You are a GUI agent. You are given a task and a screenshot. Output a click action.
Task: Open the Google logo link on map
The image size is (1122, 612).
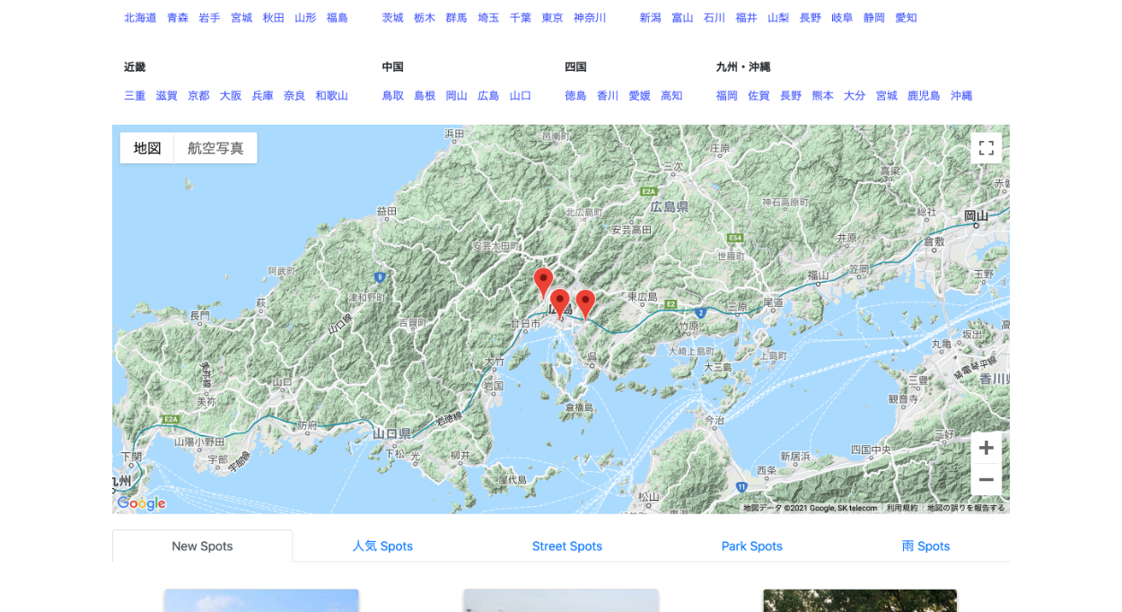142,503
